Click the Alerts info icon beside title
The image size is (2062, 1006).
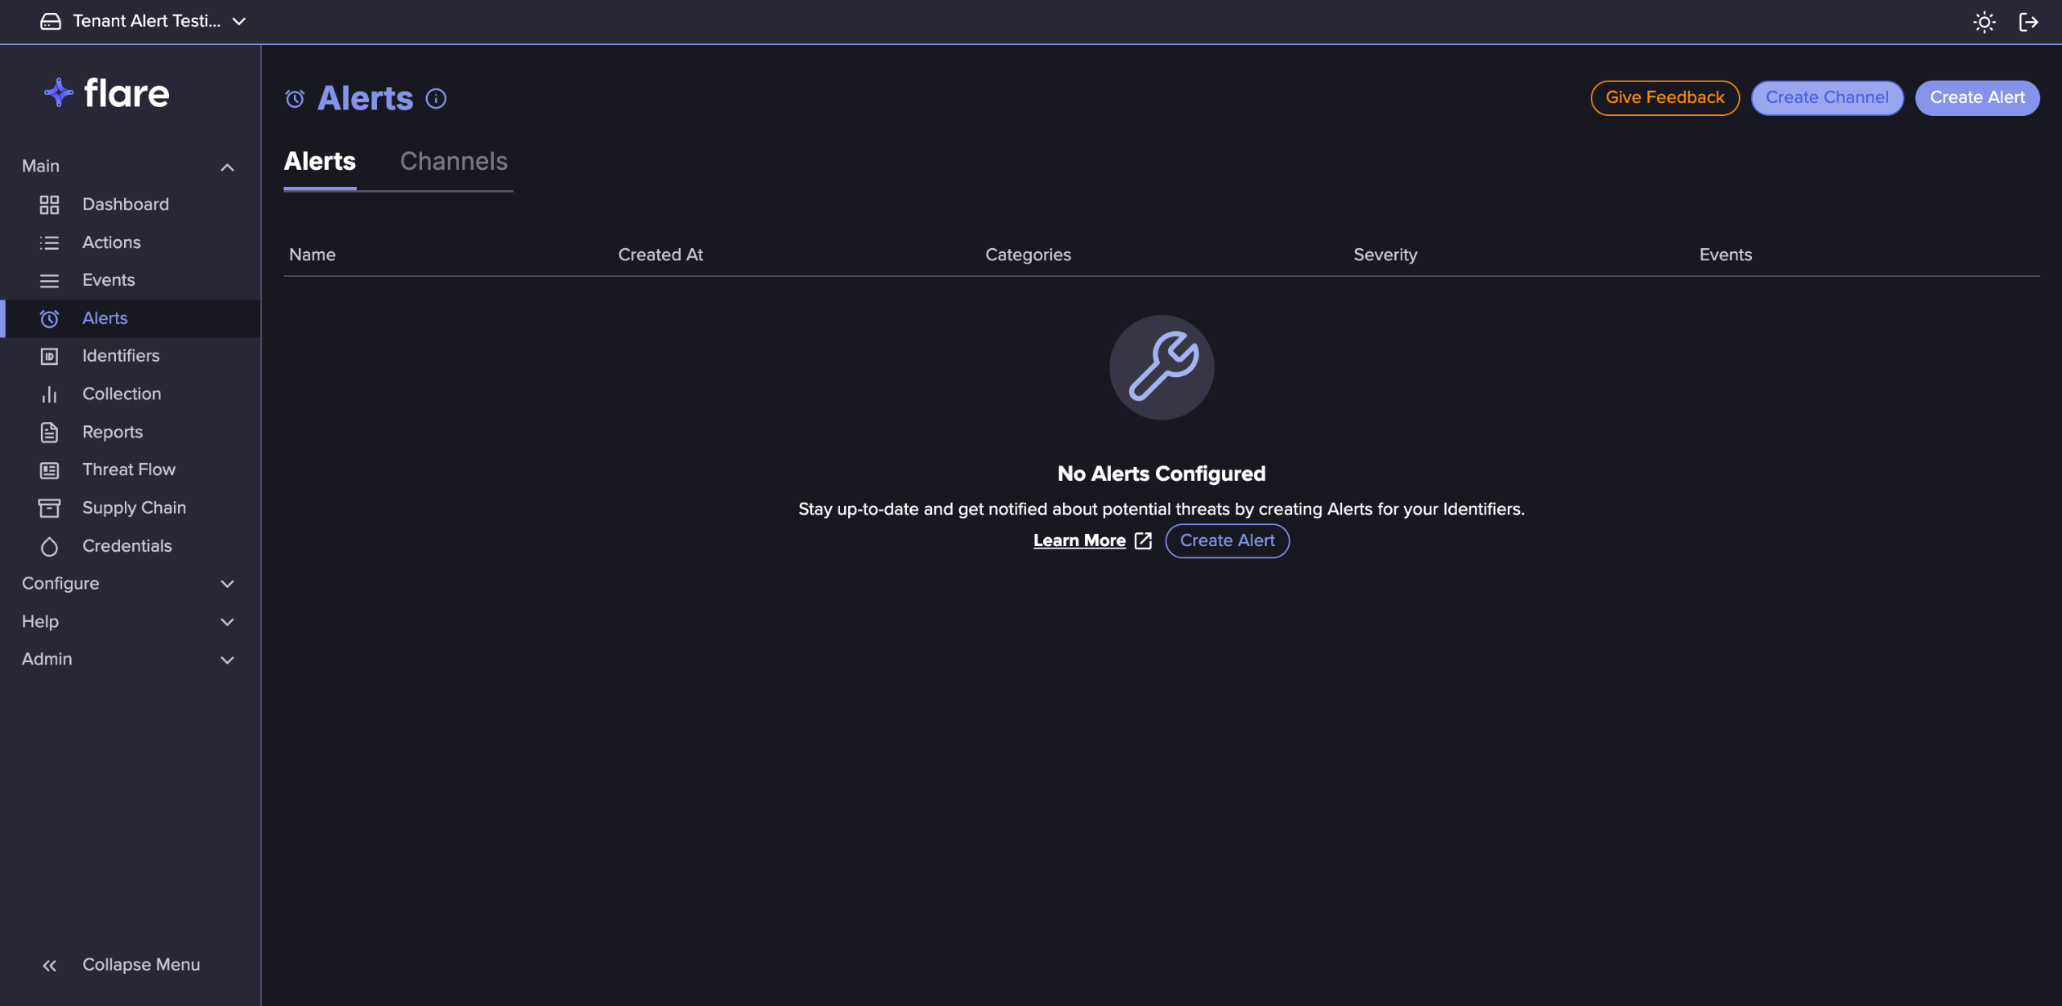click(436, 98)
